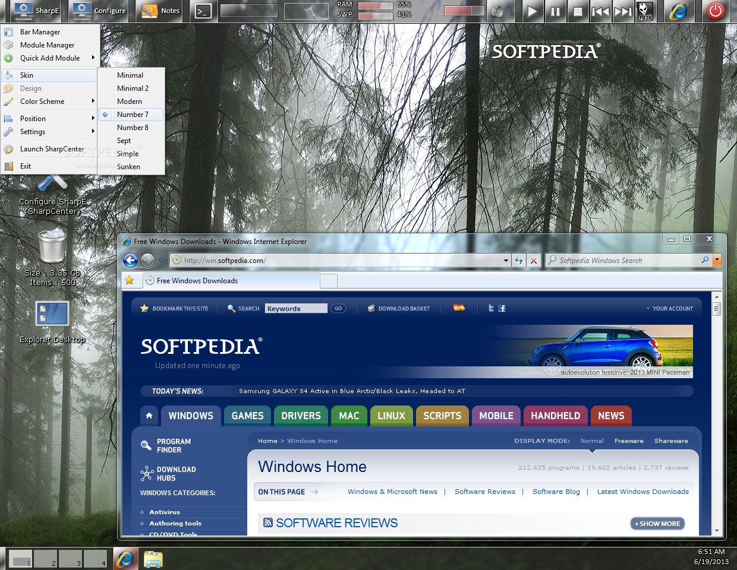Open the command prompt module icon
737x570 pixels.
pyautogui.click(x=204, y=11)
